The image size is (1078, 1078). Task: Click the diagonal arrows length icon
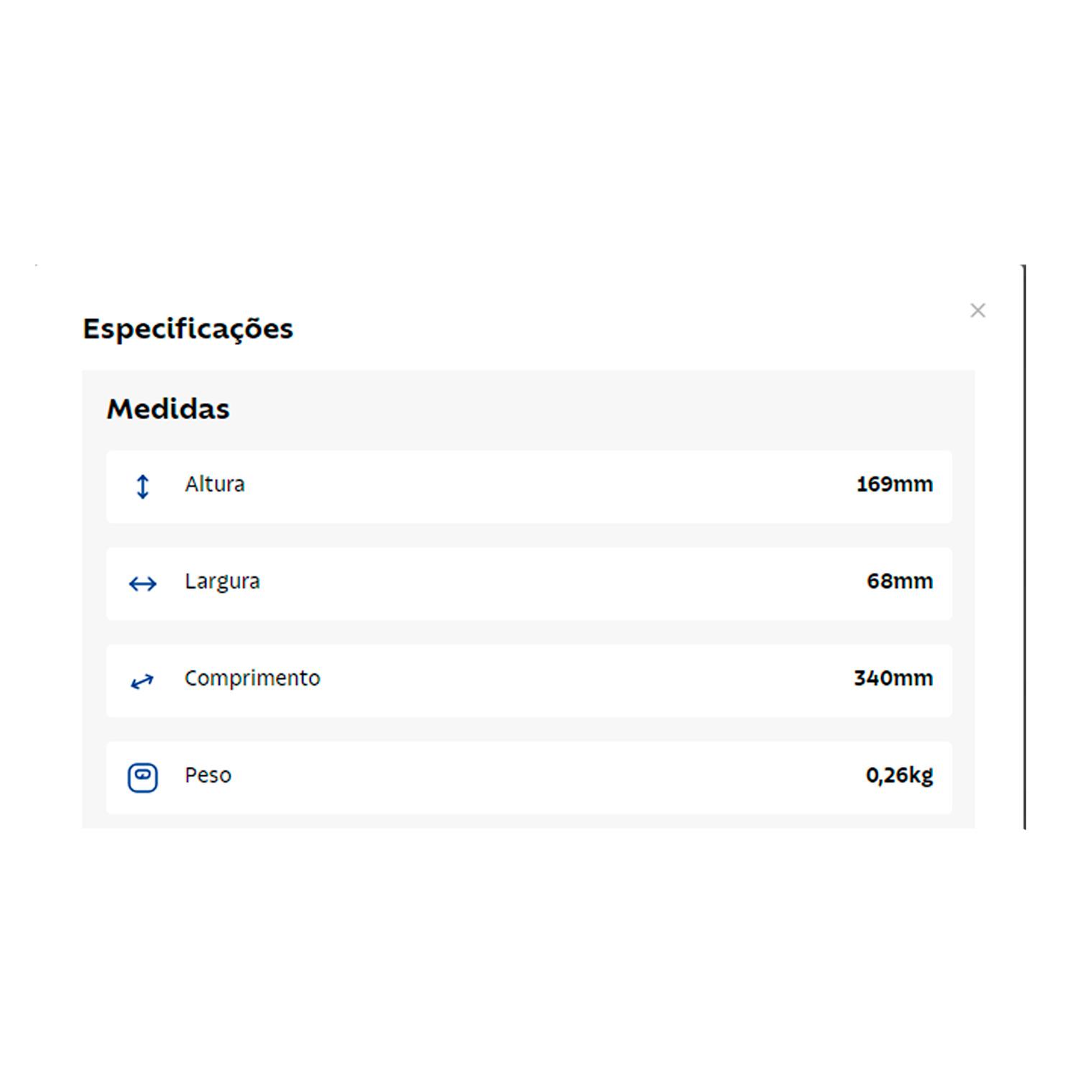(142, 681)
